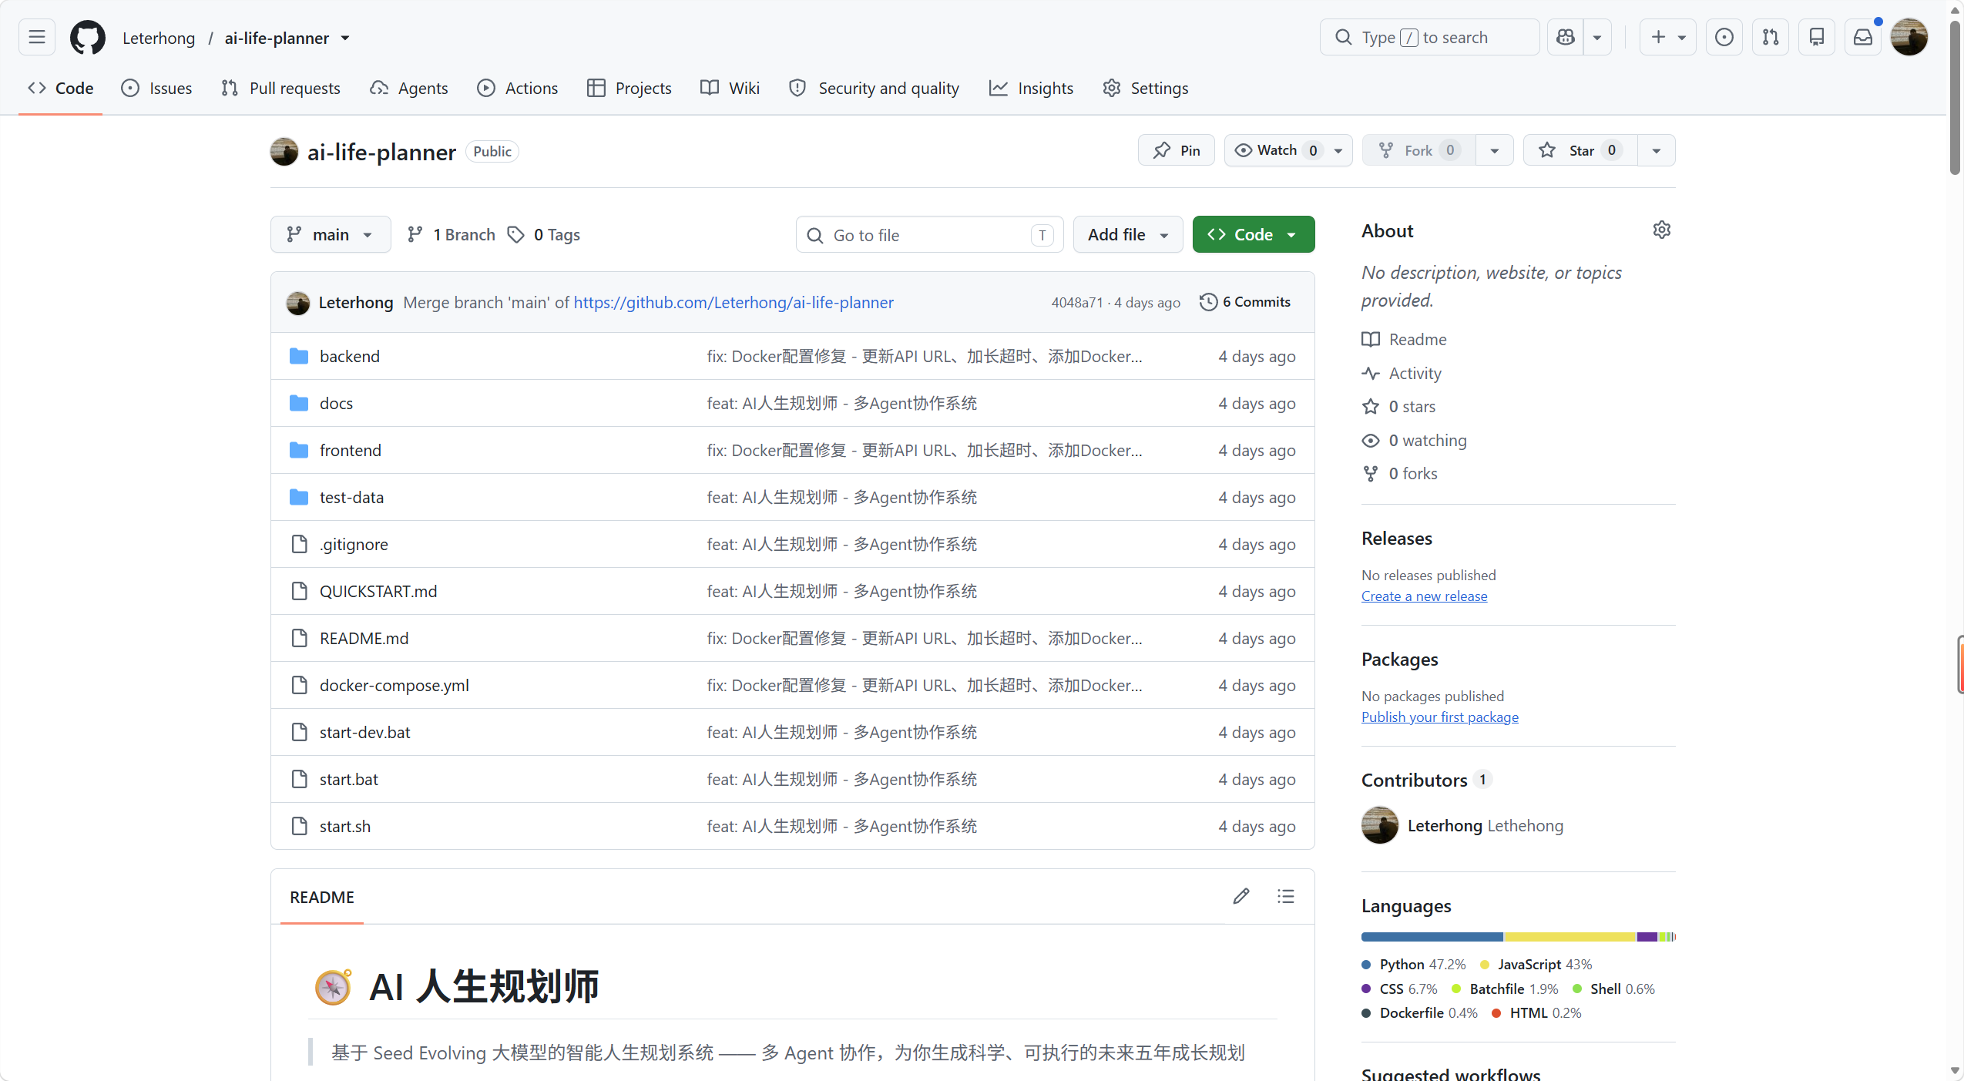The image size is (1964, 1081).
Task: Open the Projects tab
Action: coord(629,88)
